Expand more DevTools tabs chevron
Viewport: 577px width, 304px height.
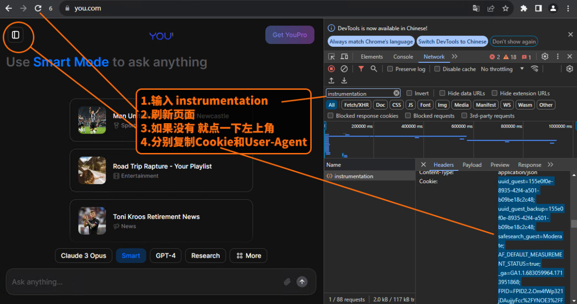pyautogui.click(x=455, y=57)
